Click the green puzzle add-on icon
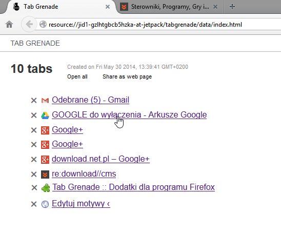281x252 pixels. click(x=46, y=188)
